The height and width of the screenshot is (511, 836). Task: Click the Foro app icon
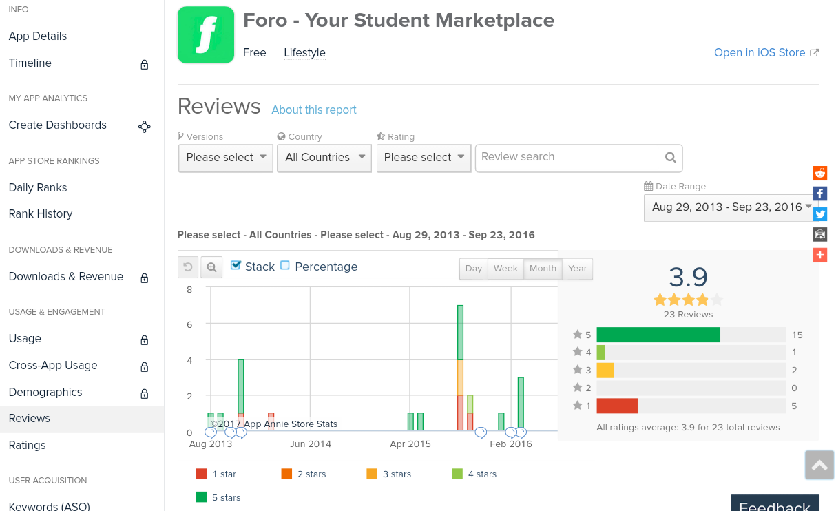tap(206, 35)
